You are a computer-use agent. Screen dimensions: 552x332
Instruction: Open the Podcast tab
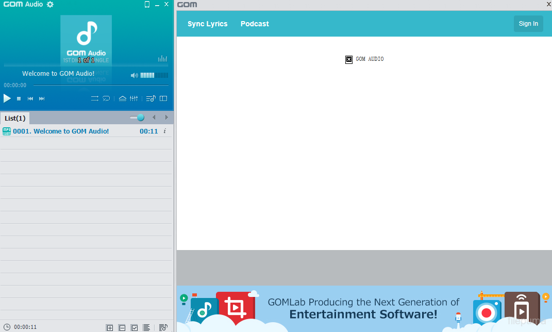[255, 24]
